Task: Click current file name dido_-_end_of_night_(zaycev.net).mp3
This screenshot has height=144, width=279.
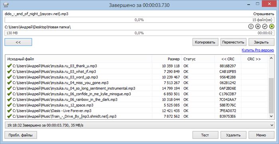Action: tap(37, 14)
